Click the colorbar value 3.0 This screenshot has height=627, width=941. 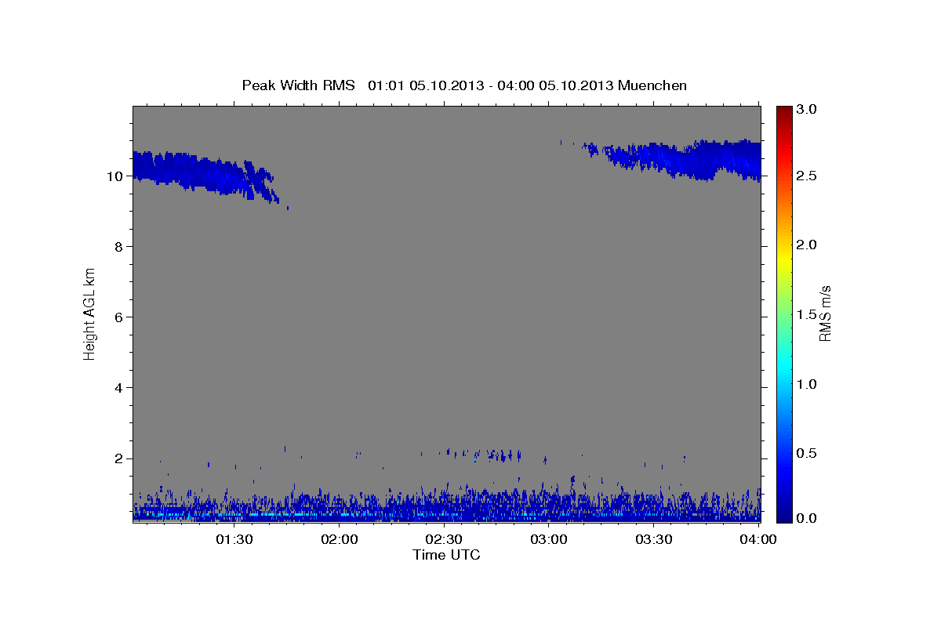807,109
